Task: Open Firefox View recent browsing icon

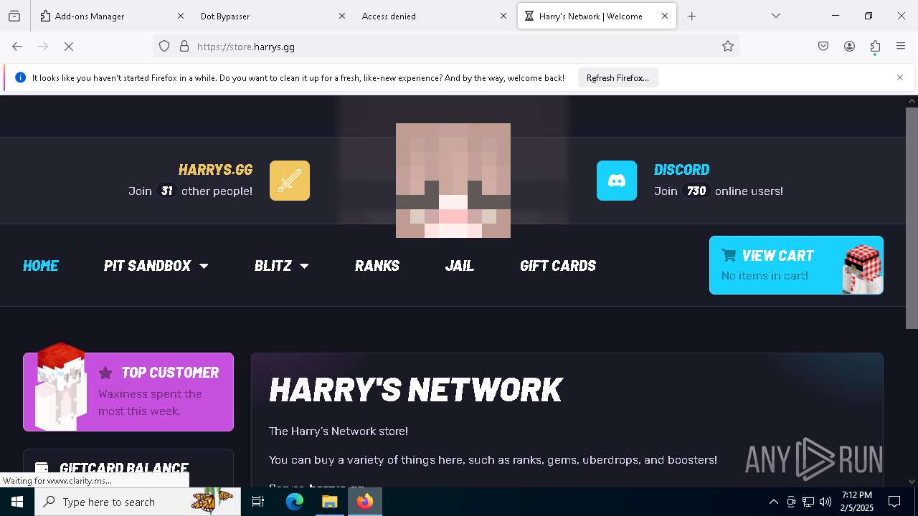Action: tap(14, 16)
